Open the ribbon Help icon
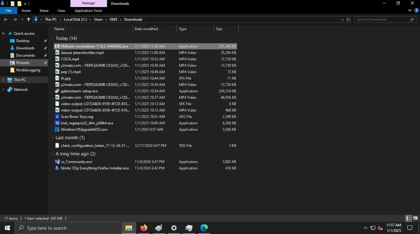The height and width of the screenshot is (234, 420). pyautogui.click(x=417, y=10)
